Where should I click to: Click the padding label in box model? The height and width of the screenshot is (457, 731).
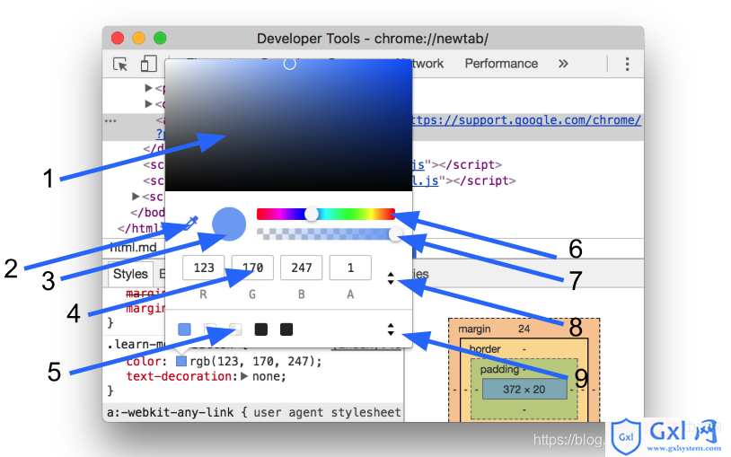coord(499,369)
